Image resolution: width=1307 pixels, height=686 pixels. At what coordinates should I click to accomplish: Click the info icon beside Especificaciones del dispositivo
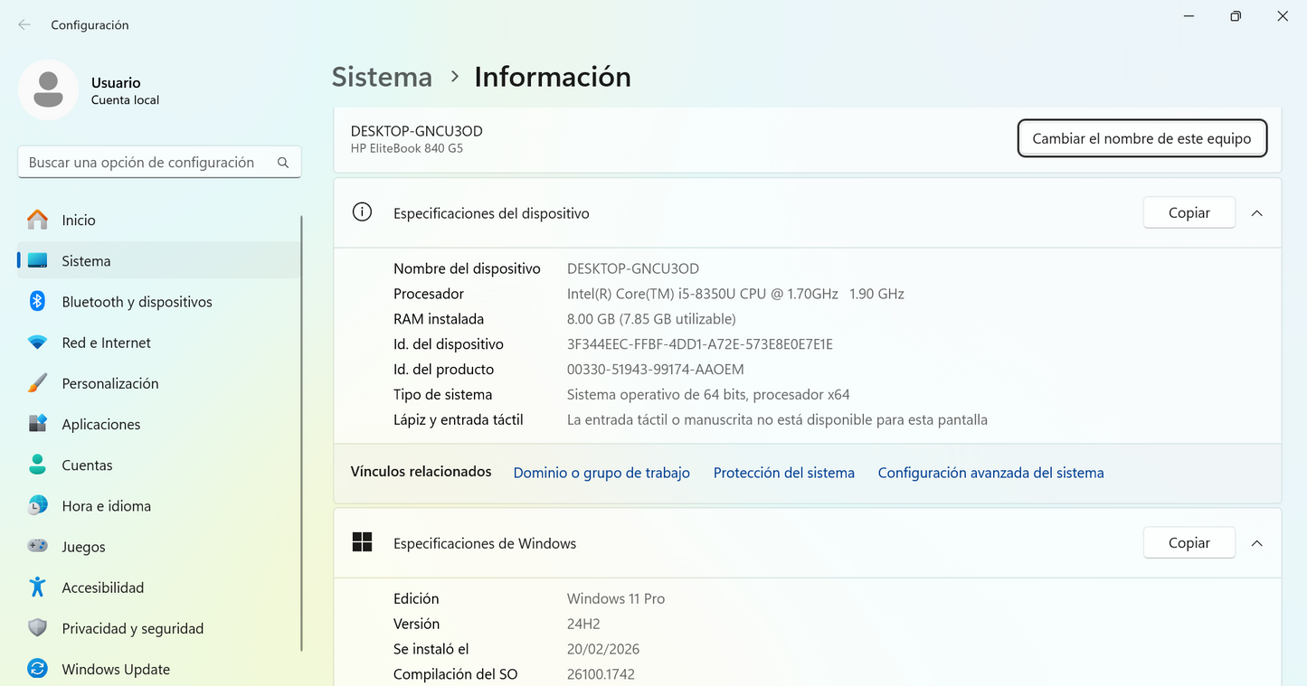pos(362,212)
